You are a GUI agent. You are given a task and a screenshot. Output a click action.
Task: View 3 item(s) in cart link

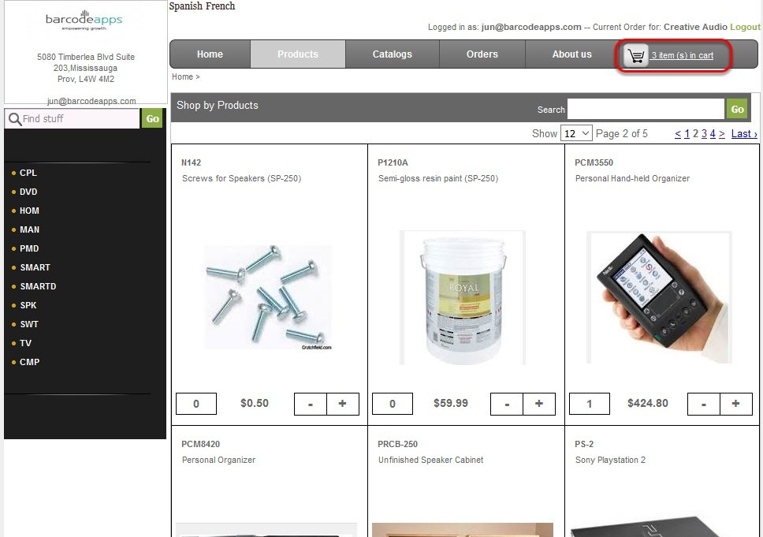pos(683,55)
